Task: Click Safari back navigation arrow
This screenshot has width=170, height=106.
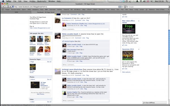Action: [x=3, y=7]
